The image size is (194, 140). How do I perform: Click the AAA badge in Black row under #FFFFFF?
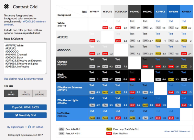pos(92,79)
